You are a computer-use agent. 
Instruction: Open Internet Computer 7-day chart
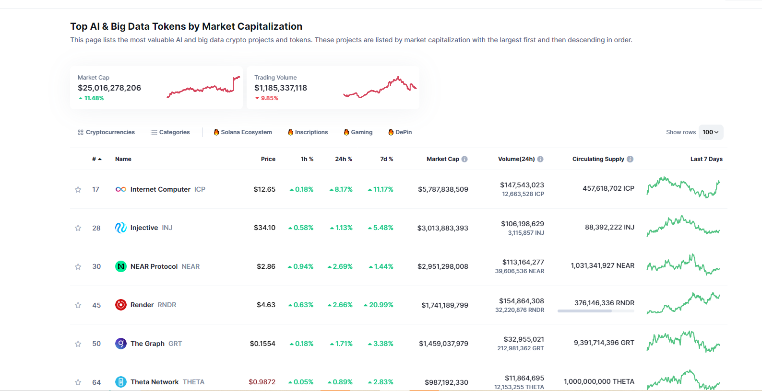683,187
